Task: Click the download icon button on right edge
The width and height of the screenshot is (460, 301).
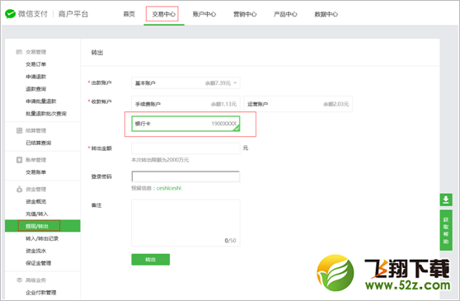Action: (x=446, y=200)
